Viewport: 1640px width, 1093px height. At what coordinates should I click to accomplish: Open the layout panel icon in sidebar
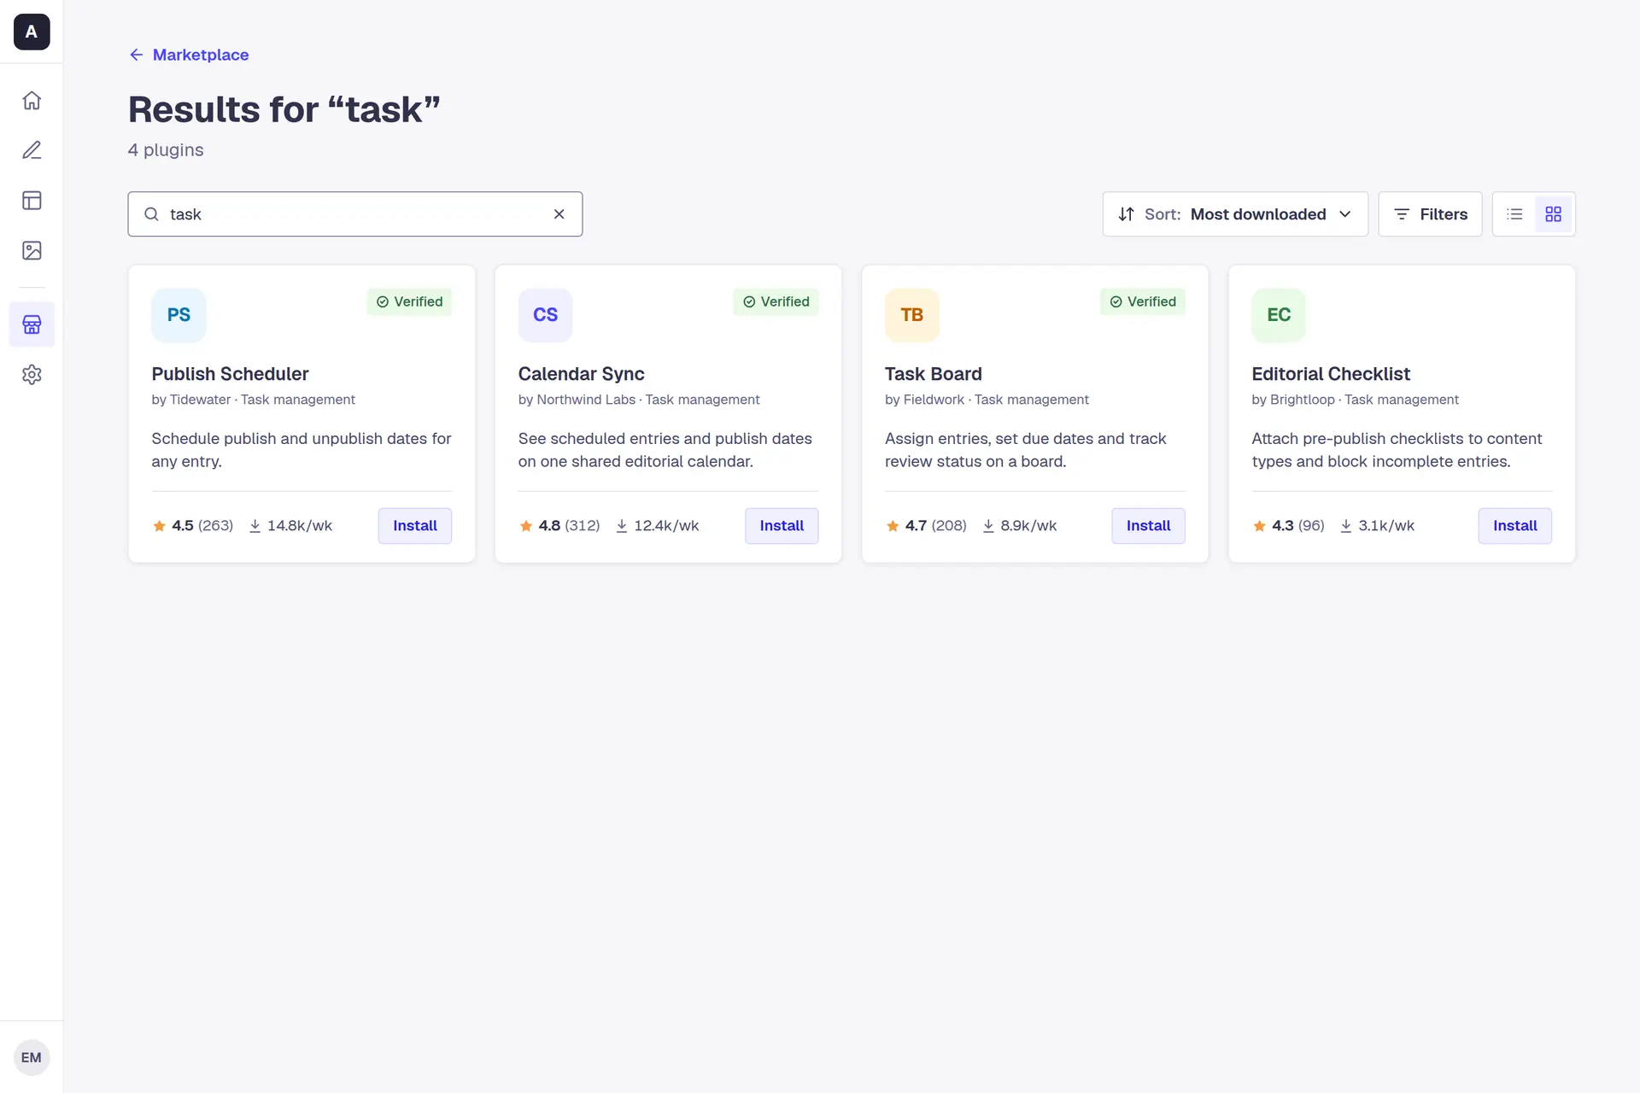click(x=32, y=201)
